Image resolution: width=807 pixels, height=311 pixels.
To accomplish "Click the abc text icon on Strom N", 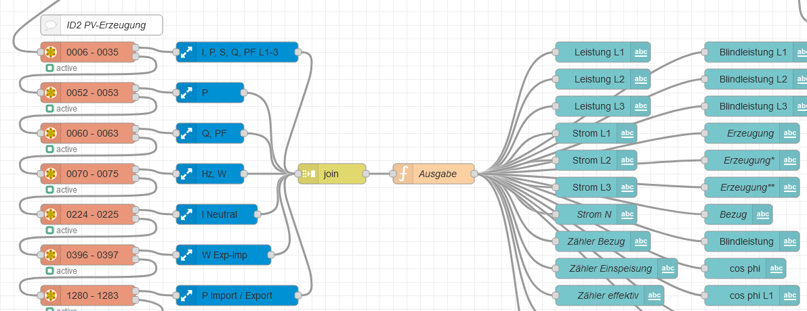I will [x=627, y=214].
